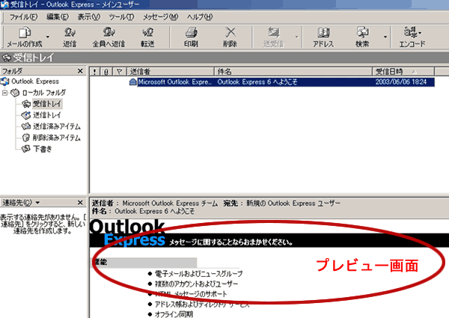Viewport: 449px width, 318px height.
Task: Collapse the ローカル フォルダ tree node
Action: point(4,93)
